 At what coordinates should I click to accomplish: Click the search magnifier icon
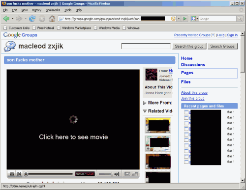coord(240,19)
